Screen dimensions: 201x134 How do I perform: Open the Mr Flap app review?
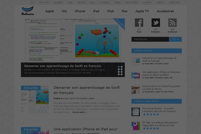click(160, 124)
